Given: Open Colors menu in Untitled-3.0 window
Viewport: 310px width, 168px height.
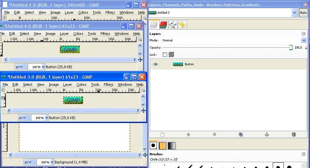Looking at the screenshot, I should coord(81,84).
